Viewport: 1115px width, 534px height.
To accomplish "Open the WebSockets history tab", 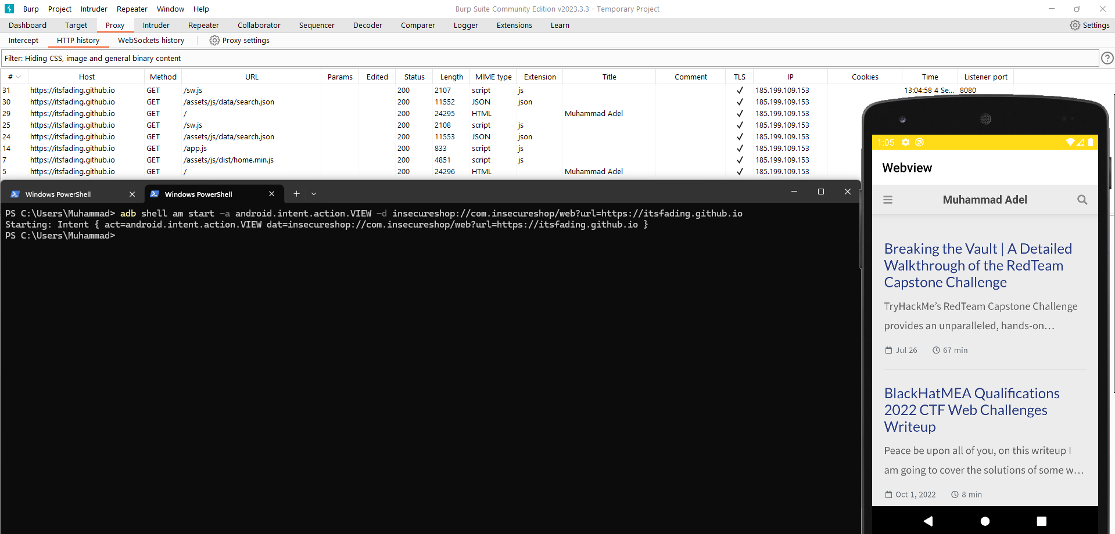I will coord(151,41).
